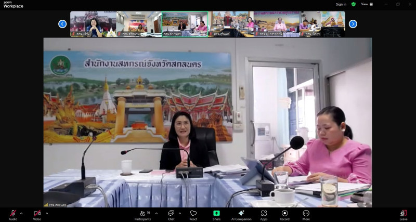416x222 pixels.
Task: Click the green Share screen button
Action: point(216,214)
